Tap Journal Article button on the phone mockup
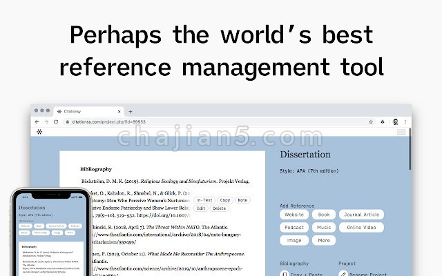 [56, 226]
